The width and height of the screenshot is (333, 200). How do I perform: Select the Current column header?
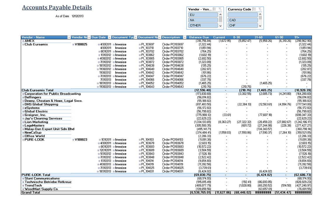click(219, 38)
